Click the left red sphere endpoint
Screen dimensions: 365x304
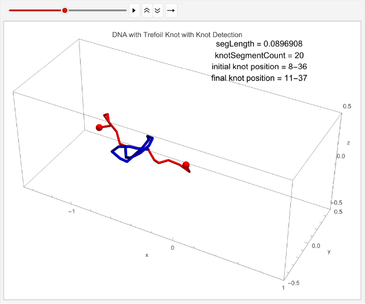pyautogui.click(x=99, y=127)
